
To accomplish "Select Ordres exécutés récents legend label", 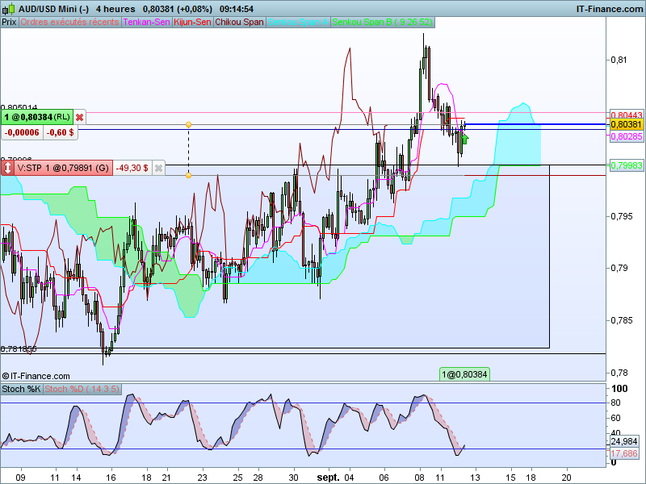I will tap(69, 22).
